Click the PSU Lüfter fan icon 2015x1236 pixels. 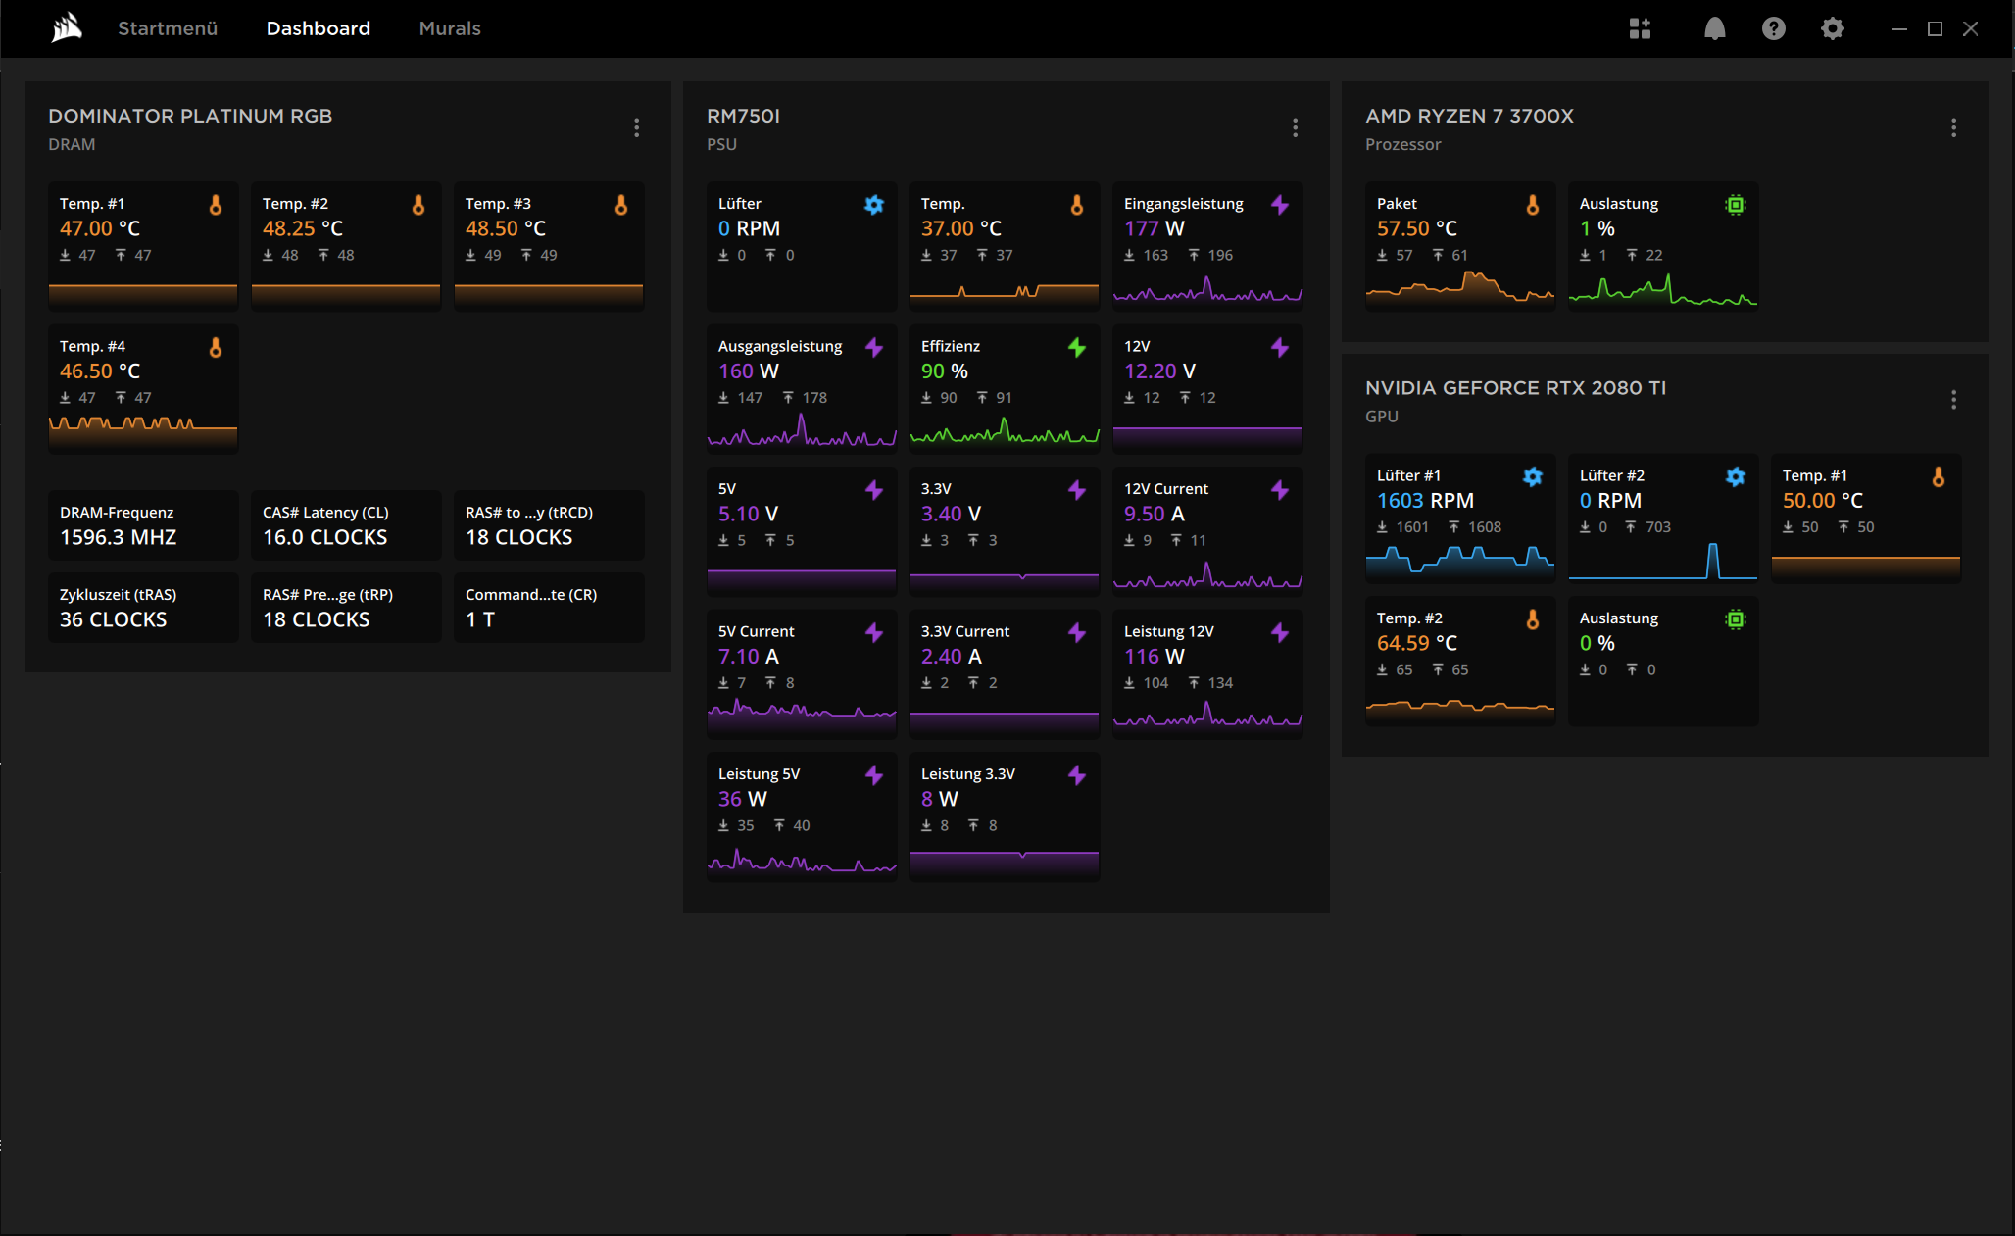(873, 205)
